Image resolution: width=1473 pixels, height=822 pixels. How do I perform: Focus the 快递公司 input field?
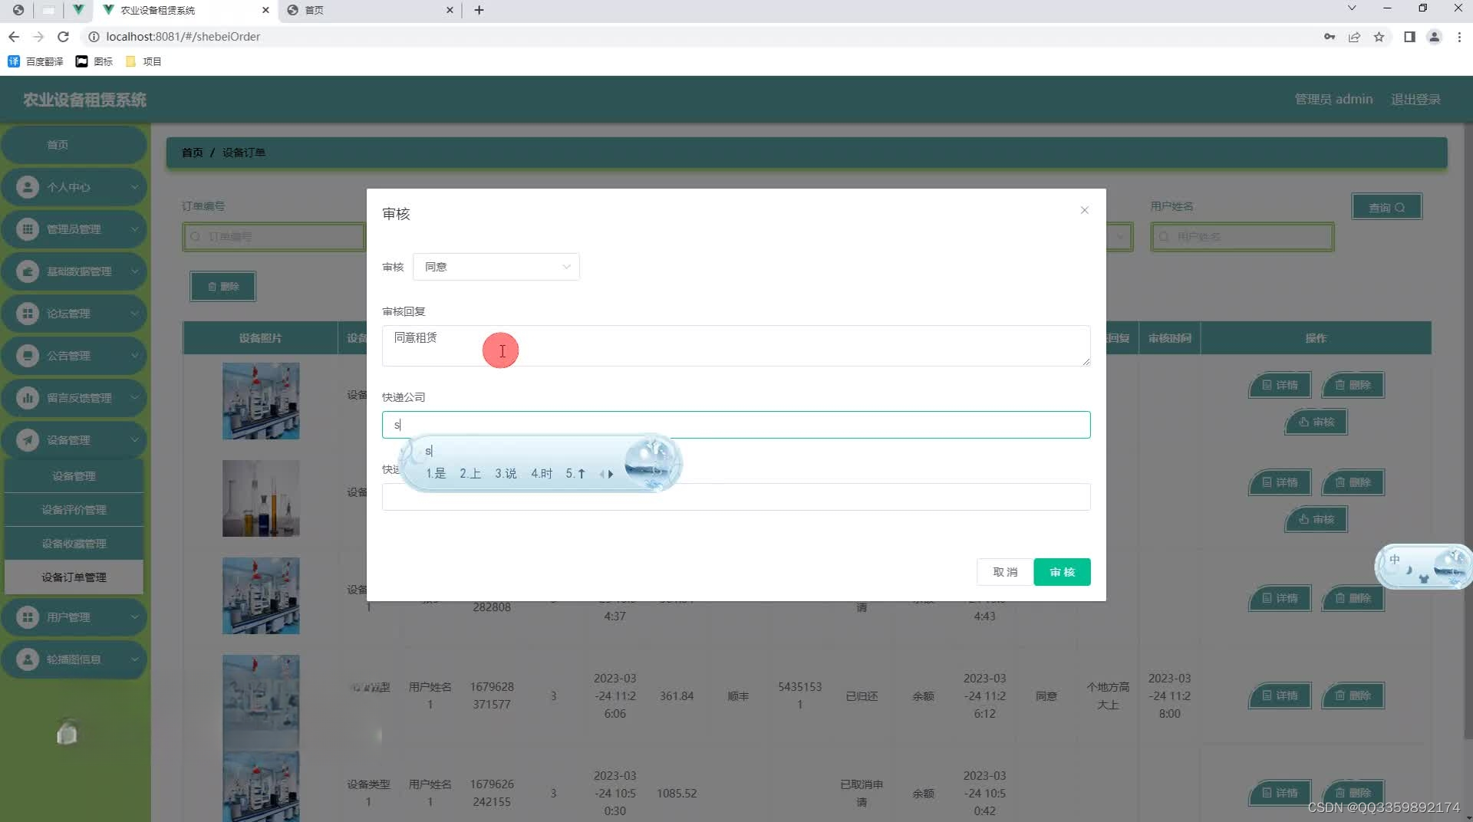point(736,425)
